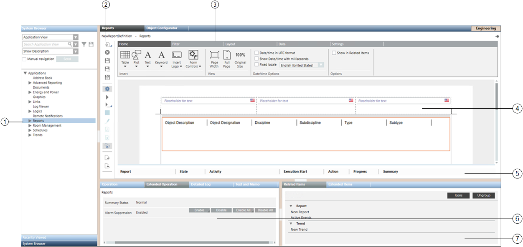Screen dimensions: 523x247
Task: Open the Application View dropdown
Action: coord(75,37)
